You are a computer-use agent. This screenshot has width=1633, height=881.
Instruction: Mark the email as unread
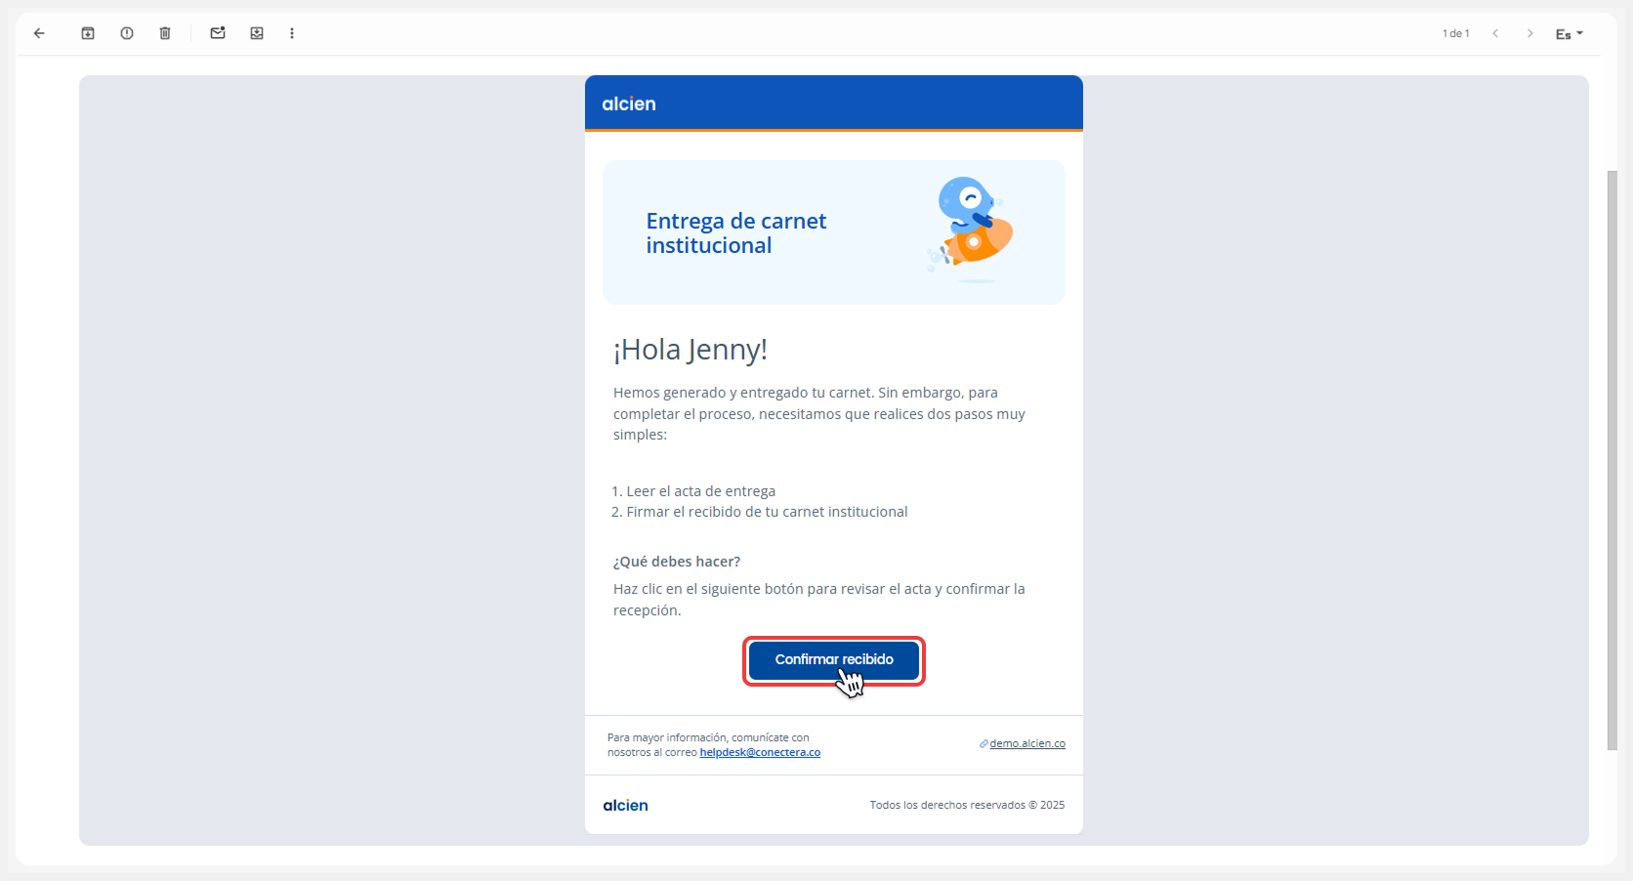tap(218, 32)
